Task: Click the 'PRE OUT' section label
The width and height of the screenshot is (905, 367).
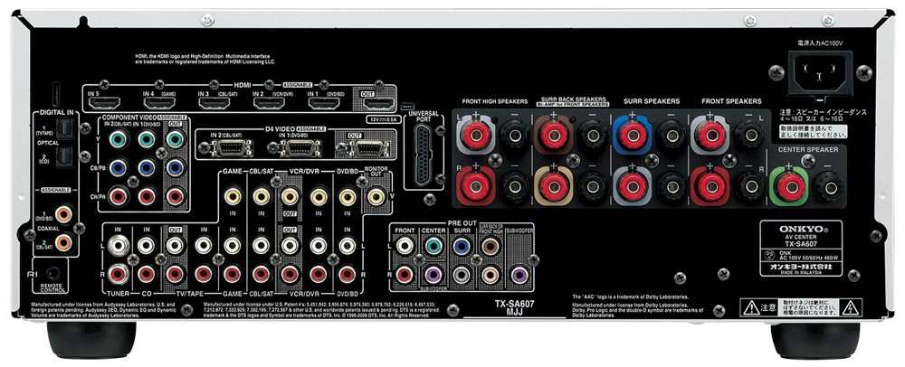Action: [462, 222]
